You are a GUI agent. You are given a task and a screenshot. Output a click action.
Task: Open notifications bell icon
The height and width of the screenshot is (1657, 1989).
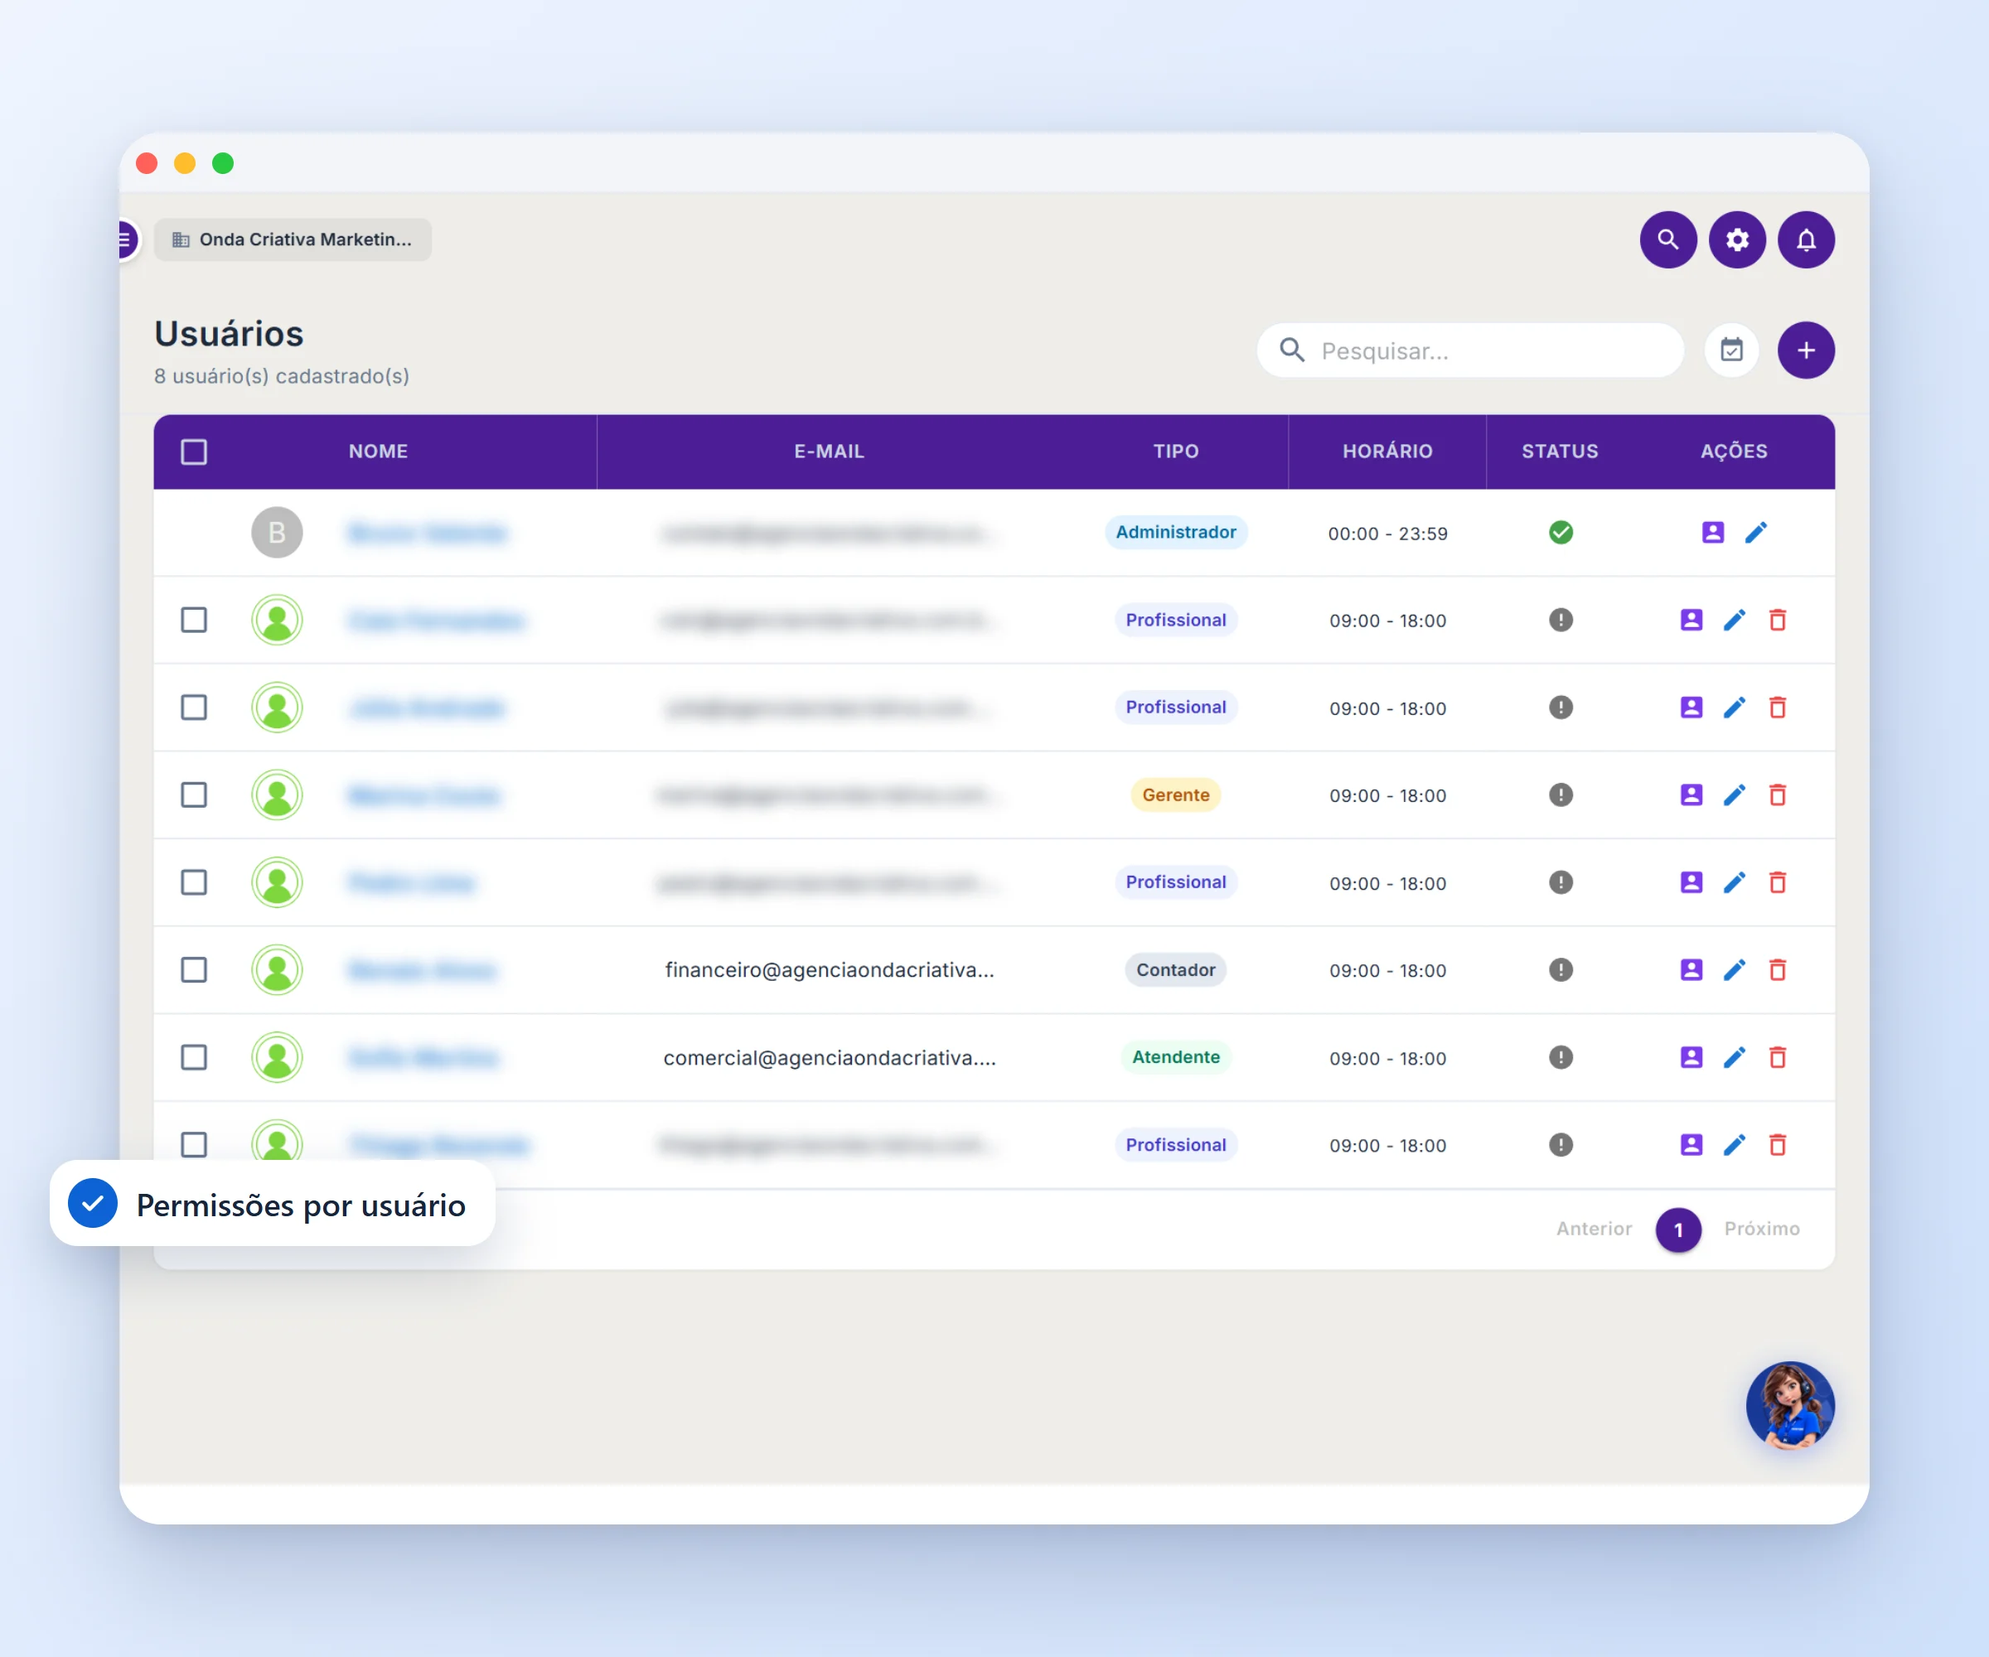point(1805,239)
